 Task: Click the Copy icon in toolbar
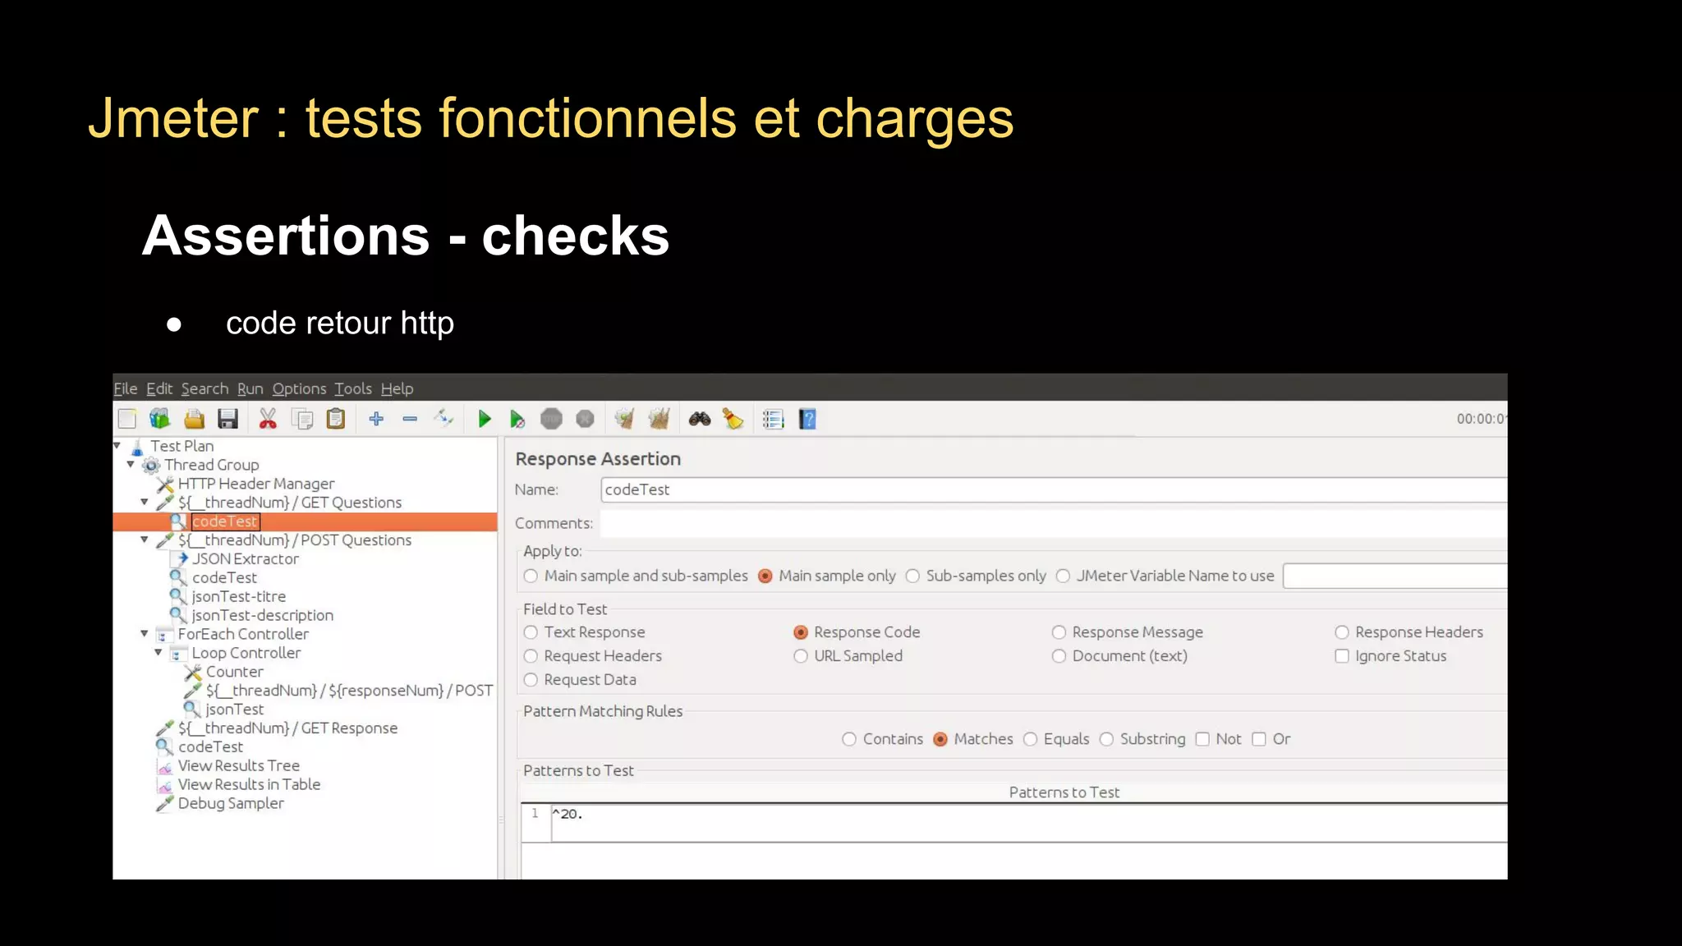pos(302,420)
